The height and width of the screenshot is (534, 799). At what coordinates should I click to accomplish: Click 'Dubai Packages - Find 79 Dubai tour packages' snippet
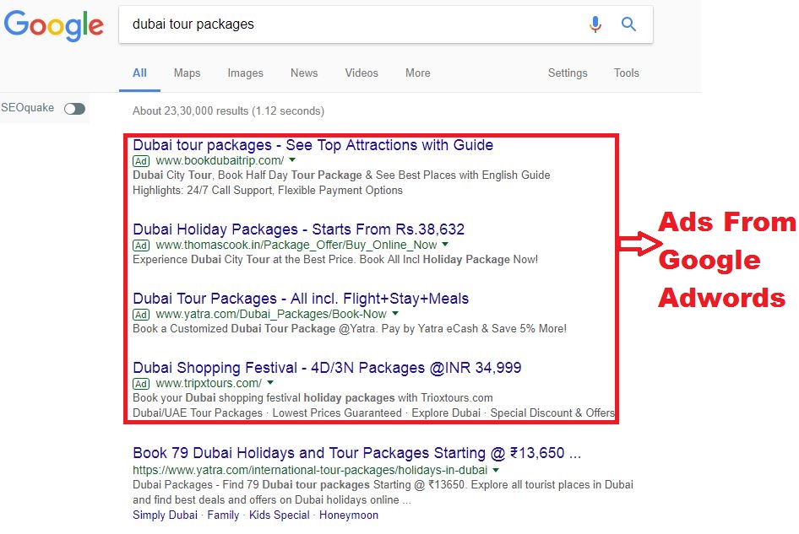(x=383, y=493)
